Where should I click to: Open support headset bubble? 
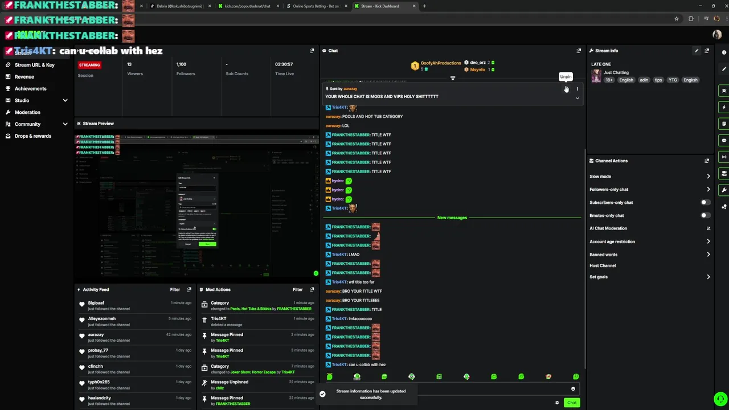click(x=720, y=399)
